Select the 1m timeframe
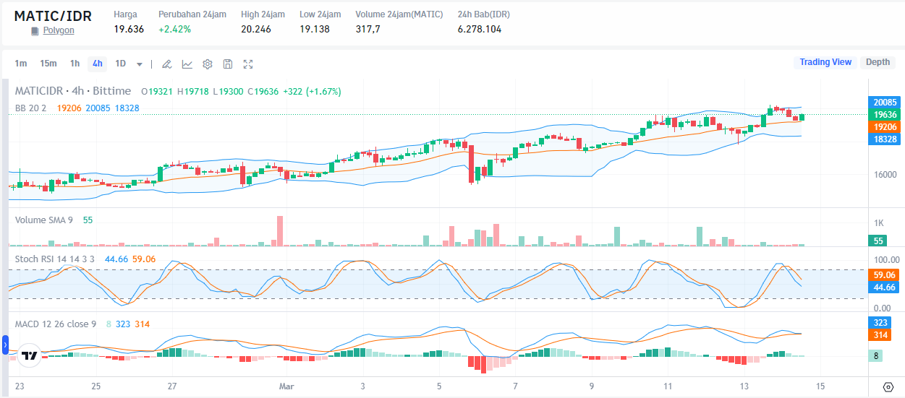Image resolution: width=905 pixels, height=398 pixels. click(21, 64)
